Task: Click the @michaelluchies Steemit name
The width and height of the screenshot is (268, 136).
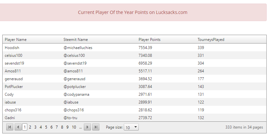Action: click(x=78, y=48)
